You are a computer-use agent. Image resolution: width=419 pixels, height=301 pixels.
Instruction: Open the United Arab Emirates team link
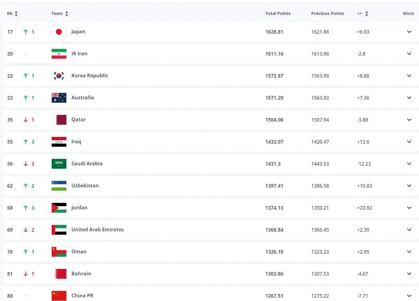(x=98, y=229)
